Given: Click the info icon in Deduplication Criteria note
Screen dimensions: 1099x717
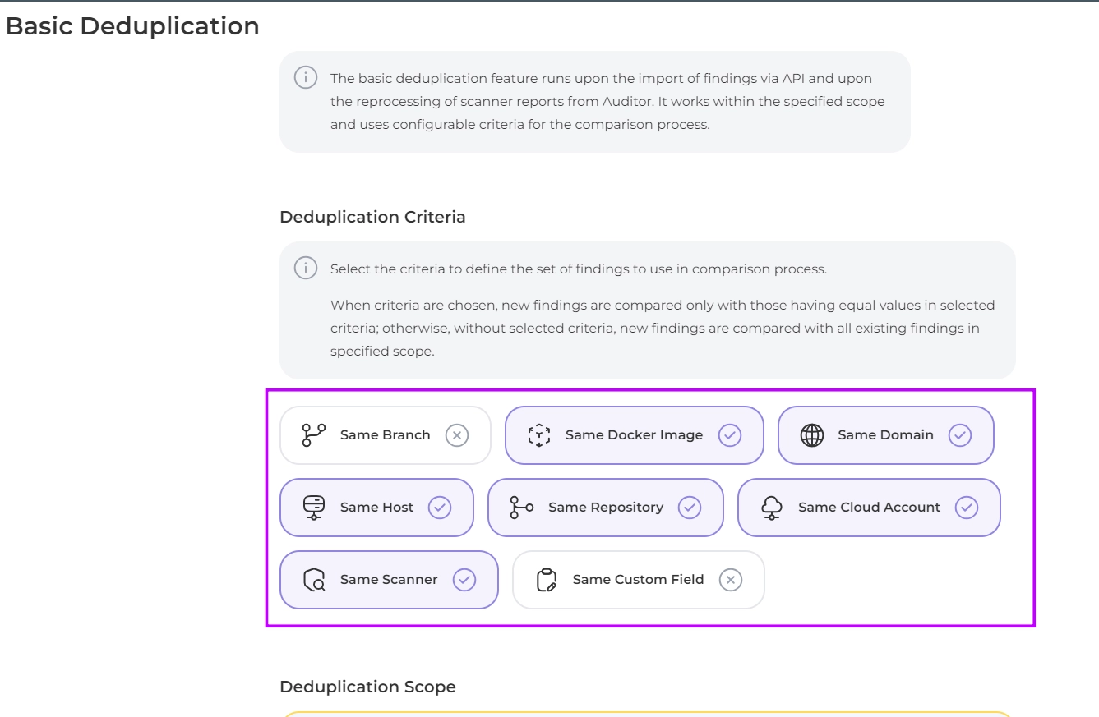Looking at the screenshot, I should coord(306,269).
